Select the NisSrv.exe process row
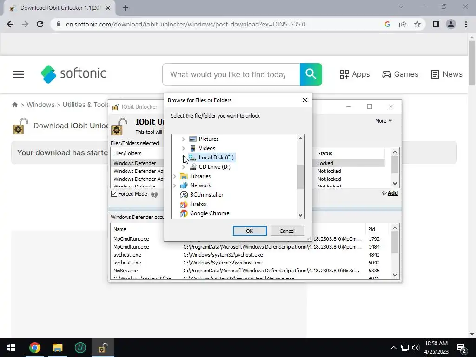Image resolution: width=476 pixels, height=357 pixels. pyautogui.click(x=251, y=271)
